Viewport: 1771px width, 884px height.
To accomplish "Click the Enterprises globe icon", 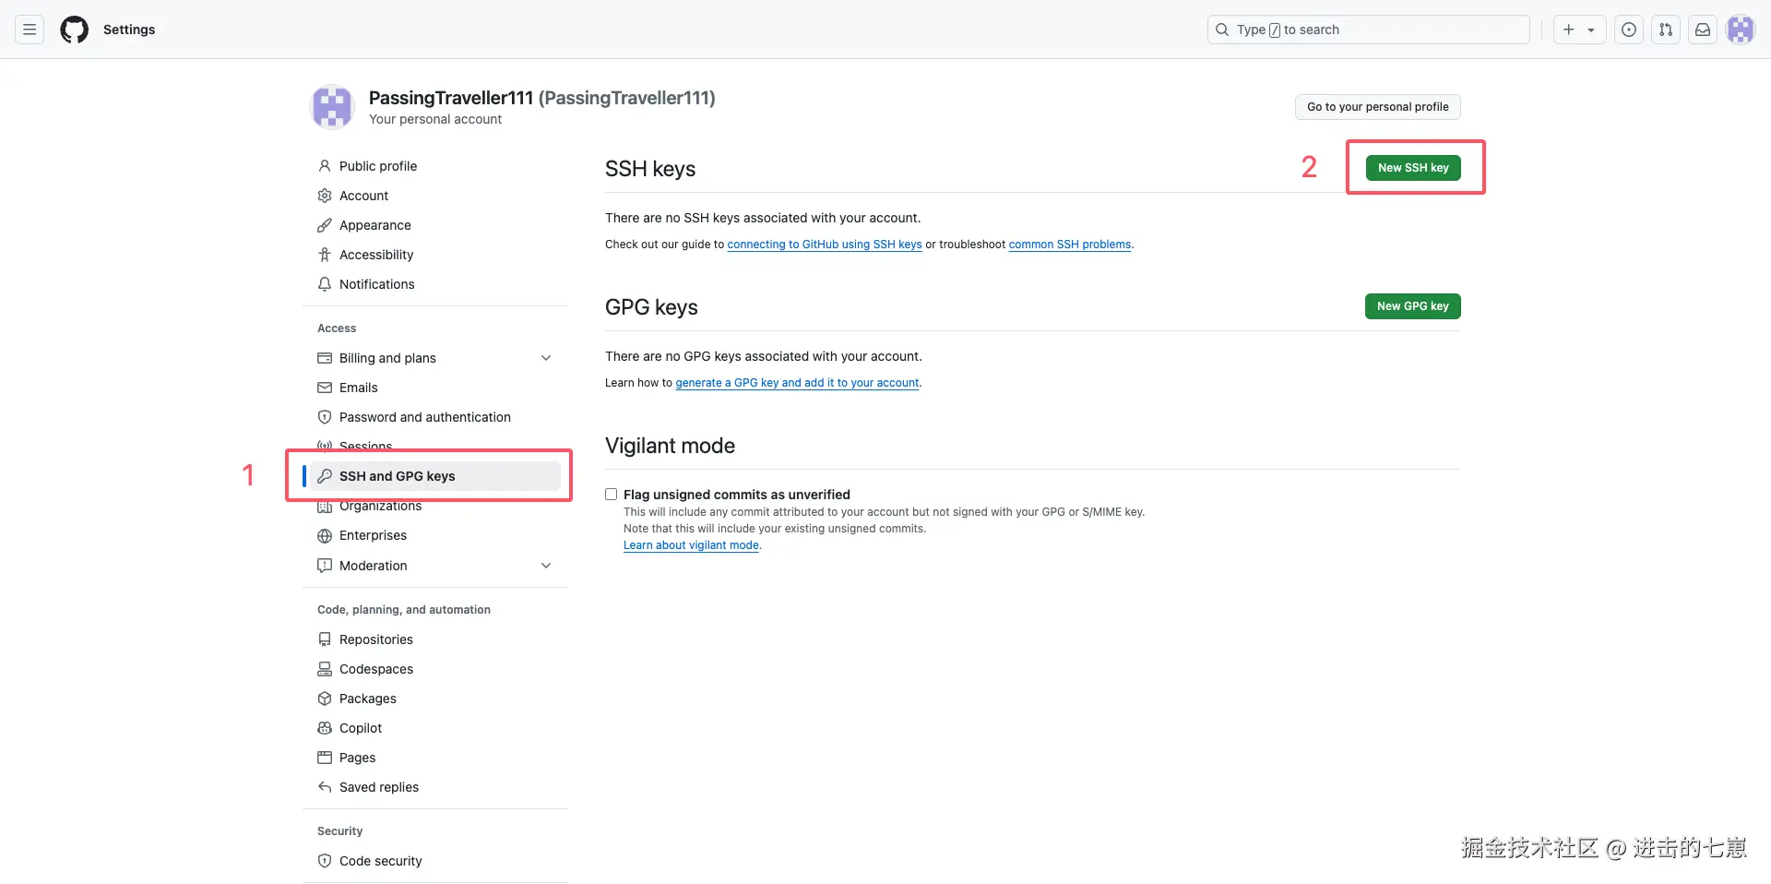I will tap(325, 535).
